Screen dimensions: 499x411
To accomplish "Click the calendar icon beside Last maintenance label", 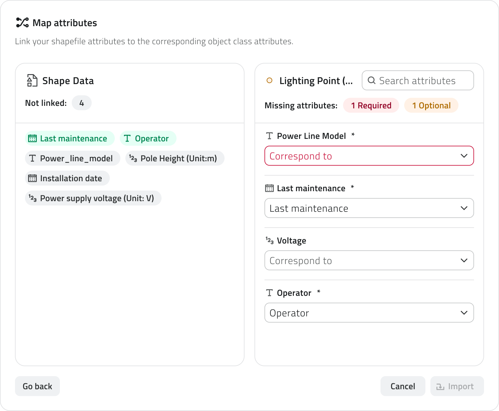I will tap(269, 188).
